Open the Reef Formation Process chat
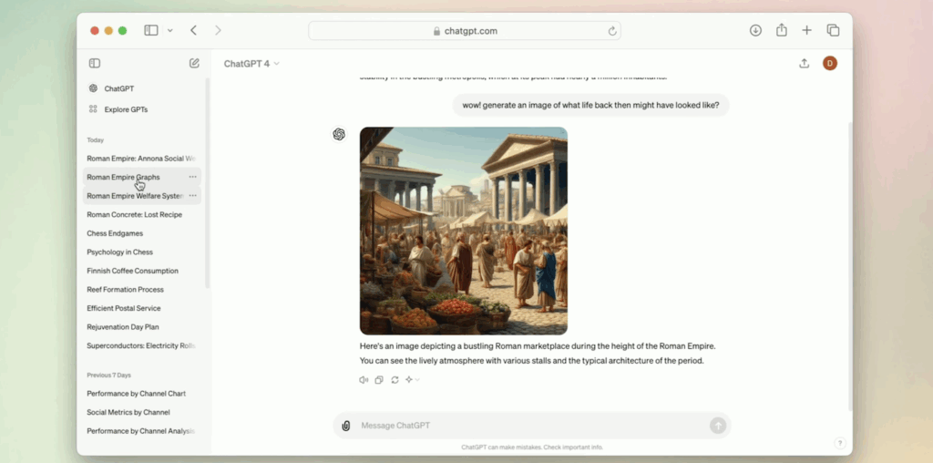Screen dimensions: 933x463 (141, 289)
